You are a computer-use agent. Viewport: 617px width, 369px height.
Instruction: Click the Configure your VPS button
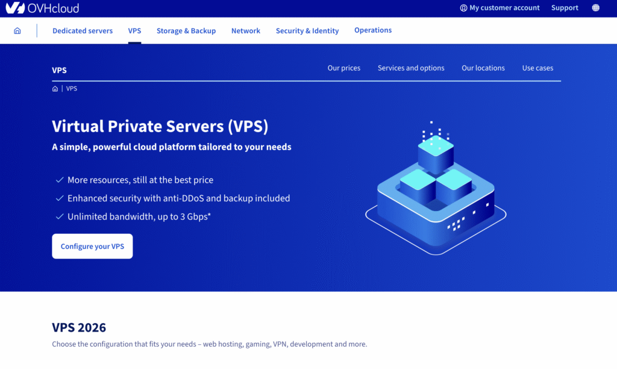click(x=92, y=246)
